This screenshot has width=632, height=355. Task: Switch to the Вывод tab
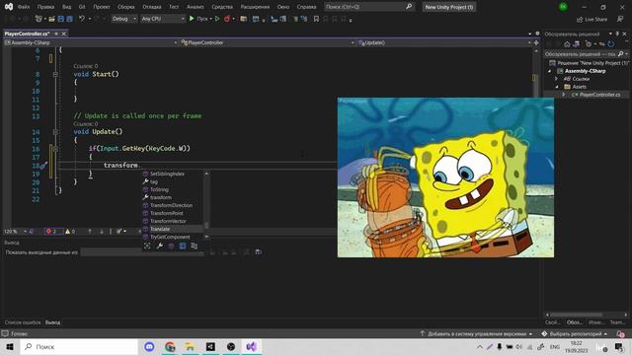tap(52, 322)
